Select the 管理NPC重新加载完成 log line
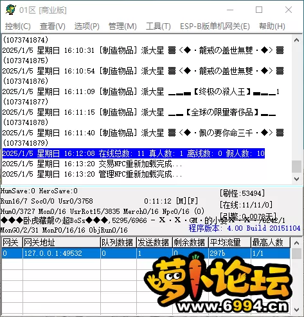 [92, 174]
